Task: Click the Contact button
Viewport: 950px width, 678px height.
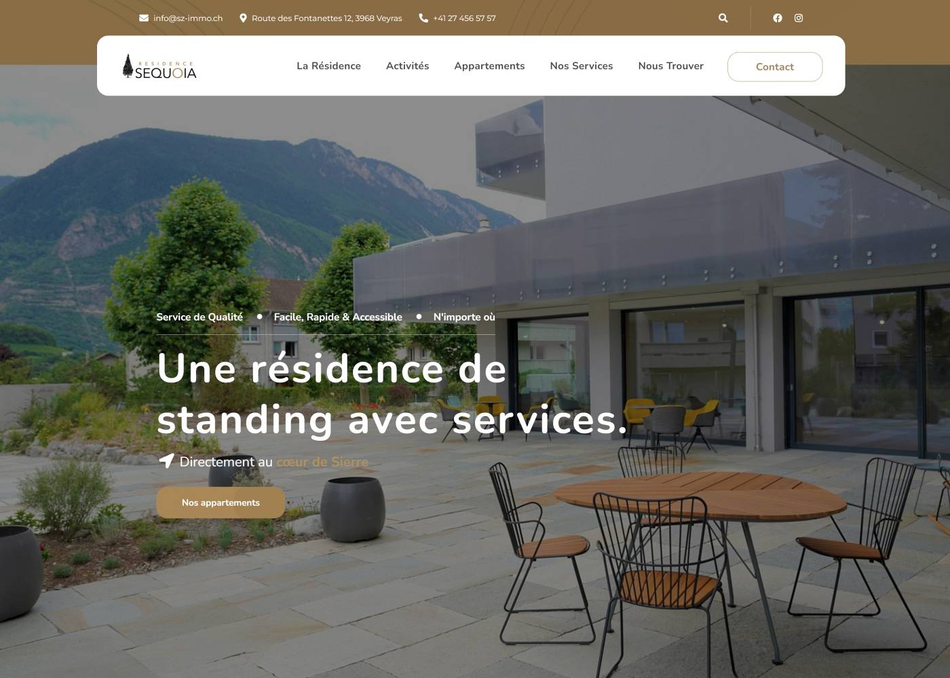Action: point(775,66)
